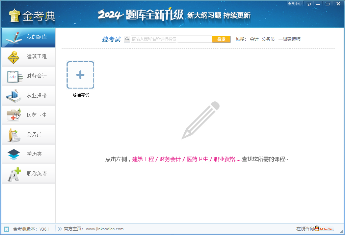Click the window icon next to 会员中心
Screen dimensions: 345x235
tap(308, 4)
